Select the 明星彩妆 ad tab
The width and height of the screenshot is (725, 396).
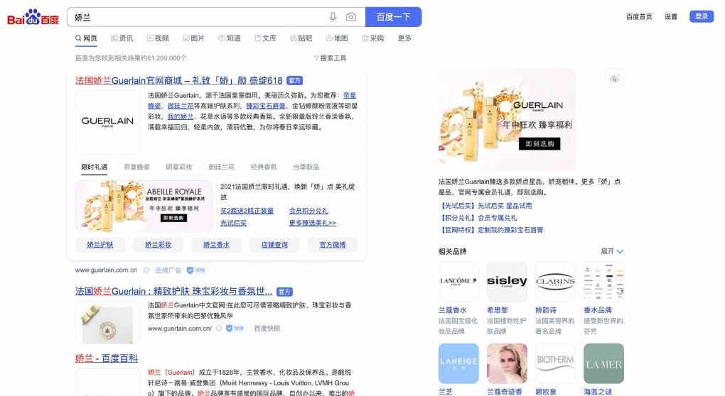[179, 167]
